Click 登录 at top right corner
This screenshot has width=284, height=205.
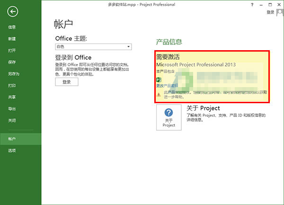pos(270,12)
